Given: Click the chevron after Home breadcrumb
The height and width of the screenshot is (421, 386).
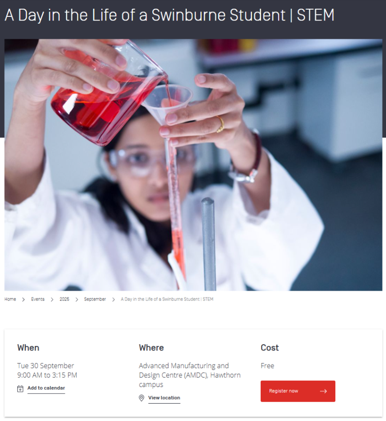Looking at the screenshot, I should pyautogui.click(x=23, y=300).
